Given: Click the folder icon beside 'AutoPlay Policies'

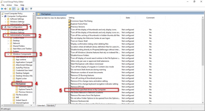Looking at the screenshot, I should click(x=14, y=68).
